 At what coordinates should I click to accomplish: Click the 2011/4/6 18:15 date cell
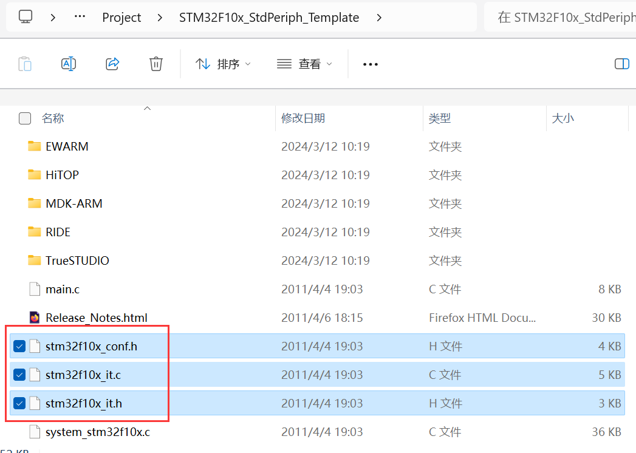[x=322, y=318]
